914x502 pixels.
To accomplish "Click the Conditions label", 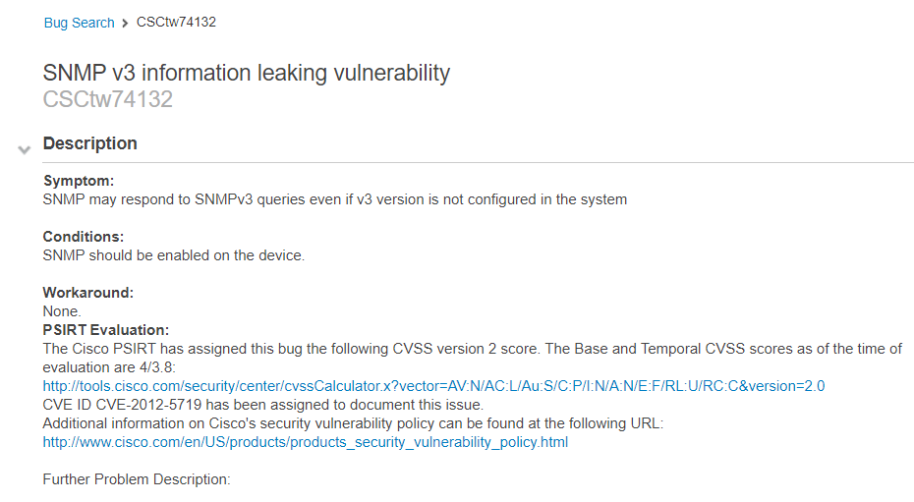I will click(x=84, y=237).
